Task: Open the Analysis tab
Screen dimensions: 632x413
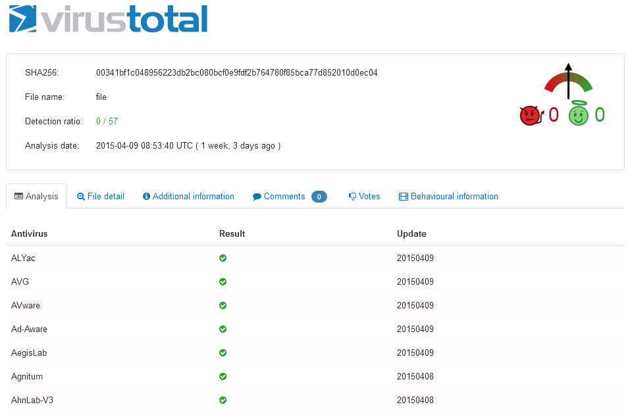Action: click(x=36, y=196)
